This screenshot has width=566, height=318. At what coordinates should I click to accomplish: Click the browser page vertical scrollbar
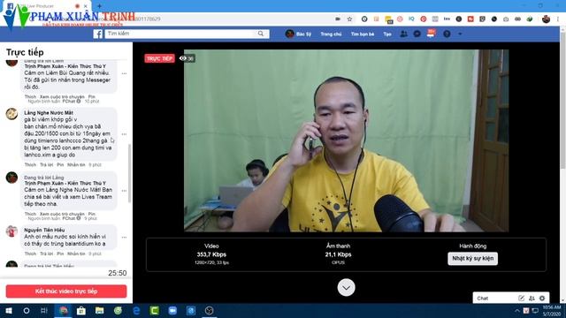pos(562,101)
